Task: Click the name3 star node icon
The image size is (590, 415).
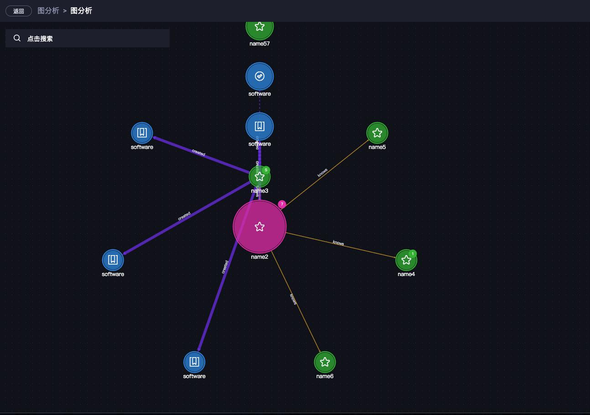Action: 259,176
